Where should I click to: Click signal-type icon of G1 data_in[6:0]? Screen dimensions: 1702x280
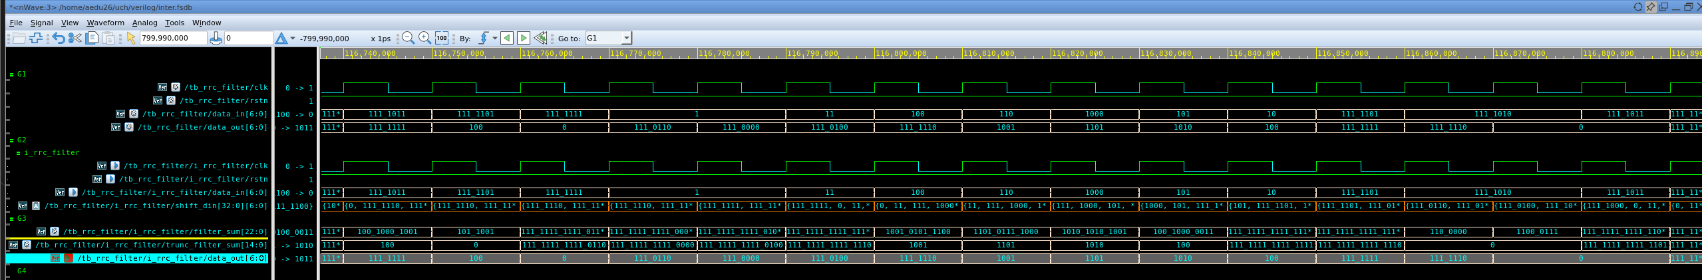[x=134, y=114]
